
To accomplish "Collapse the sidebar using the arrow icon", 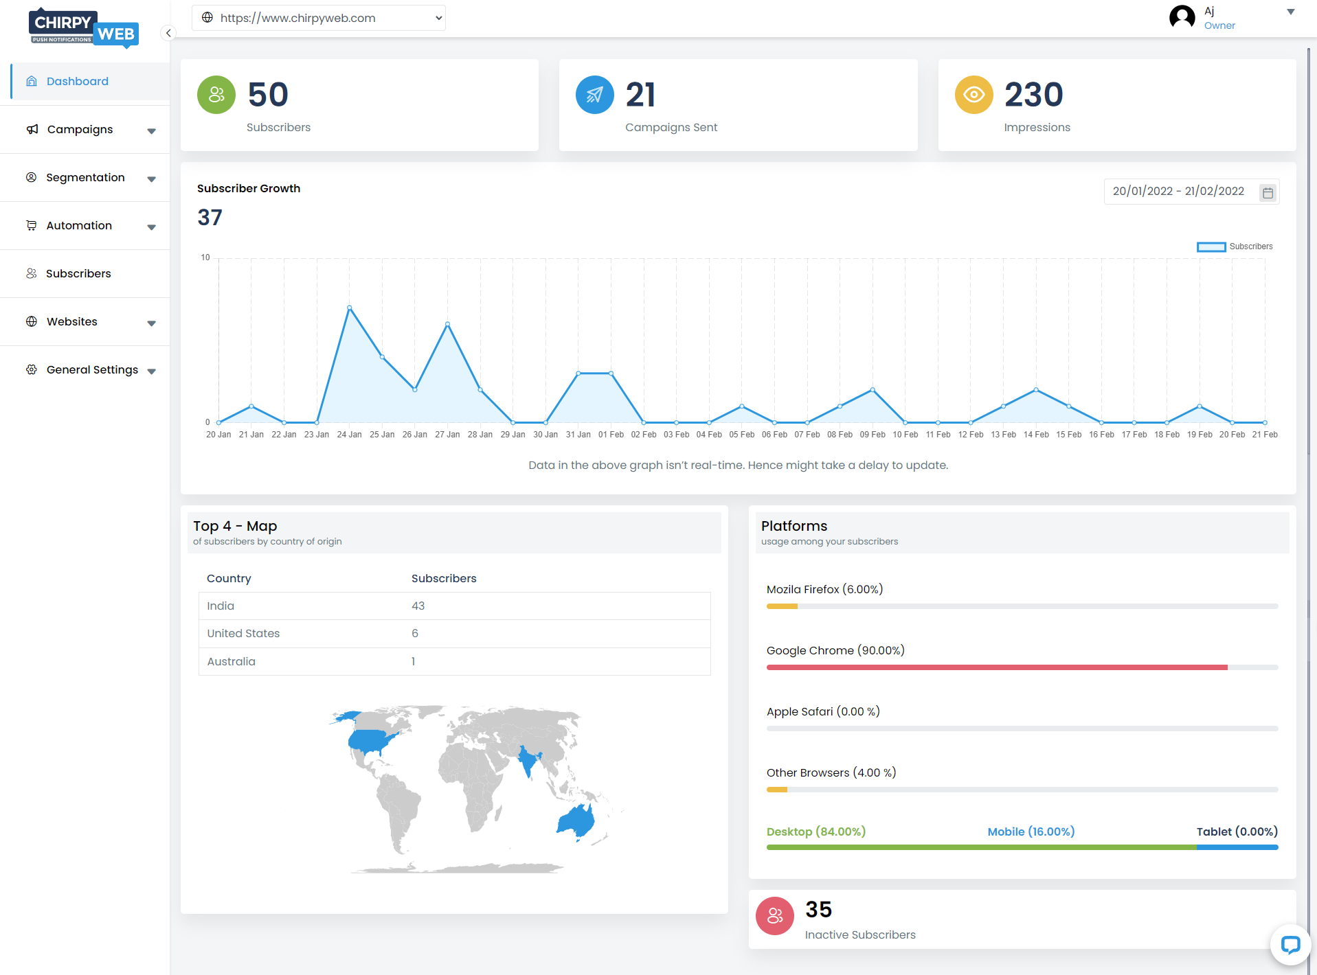I will point(168,33).
